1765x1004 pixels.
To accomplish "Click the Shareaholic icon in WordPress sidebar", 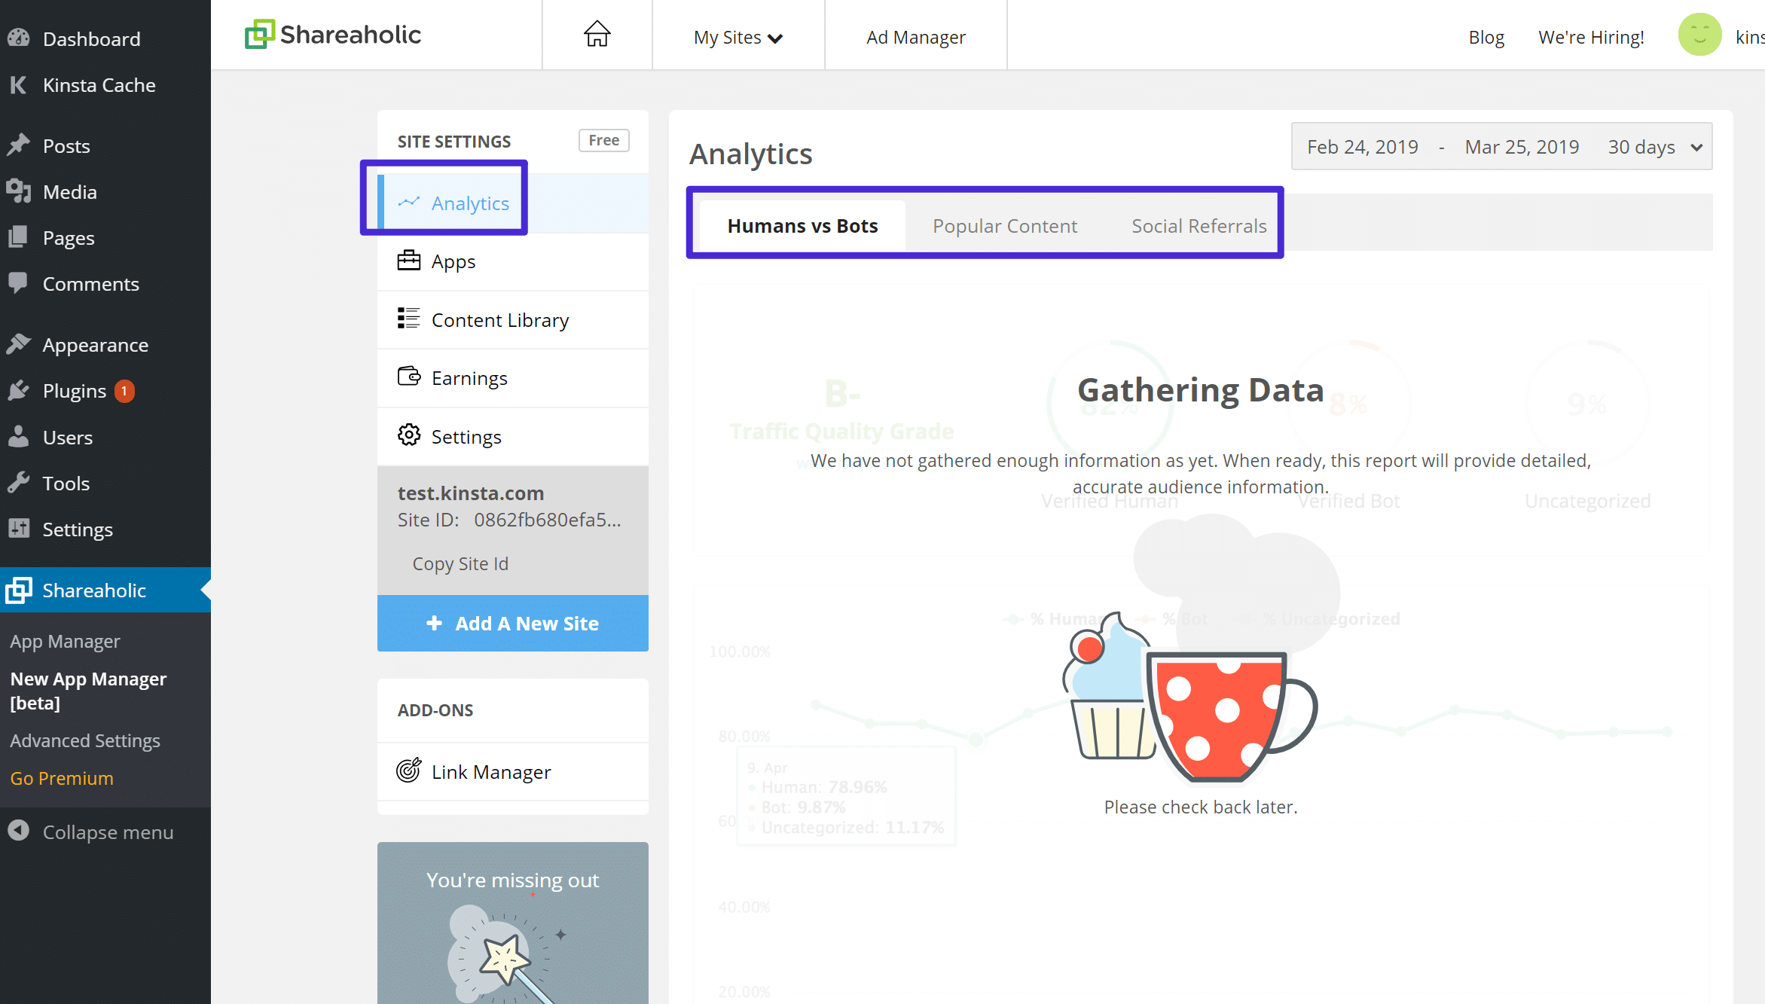I will coord(18,590).
